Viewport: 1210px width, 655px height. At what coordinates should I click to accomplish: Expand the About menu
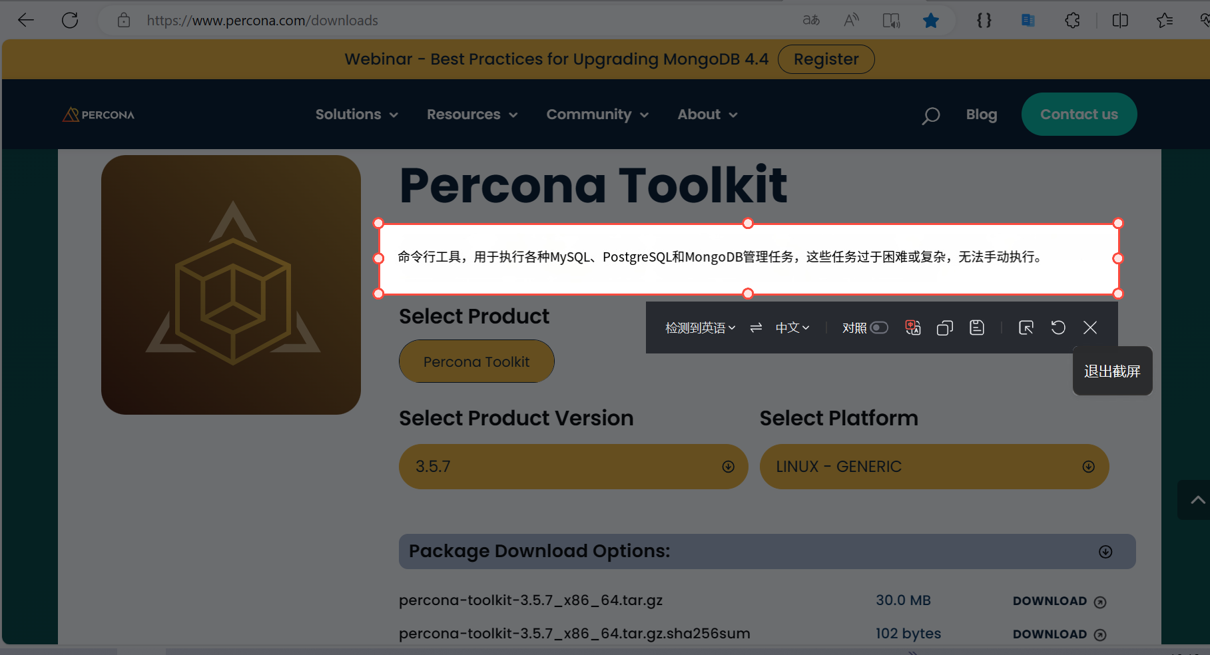coord(707,114)
